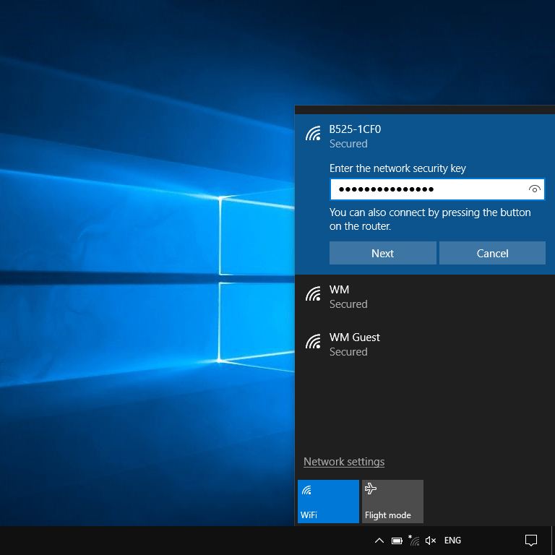Click Next to connect to B525-1CF0
This screenshot has width=555, height=555.
[382, 253]
